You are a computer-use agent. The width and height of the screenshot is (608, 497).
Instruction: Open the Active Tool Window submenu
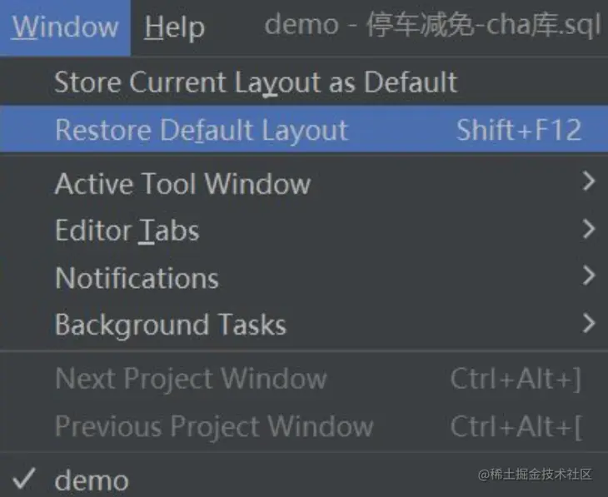click(304, 183)
